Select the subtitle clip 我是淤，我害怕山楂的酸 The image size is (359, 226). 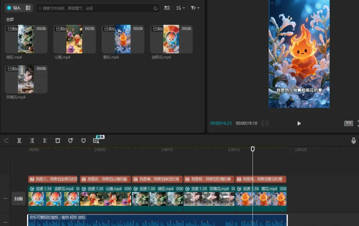pyautogui.click(x=105, y=179)
